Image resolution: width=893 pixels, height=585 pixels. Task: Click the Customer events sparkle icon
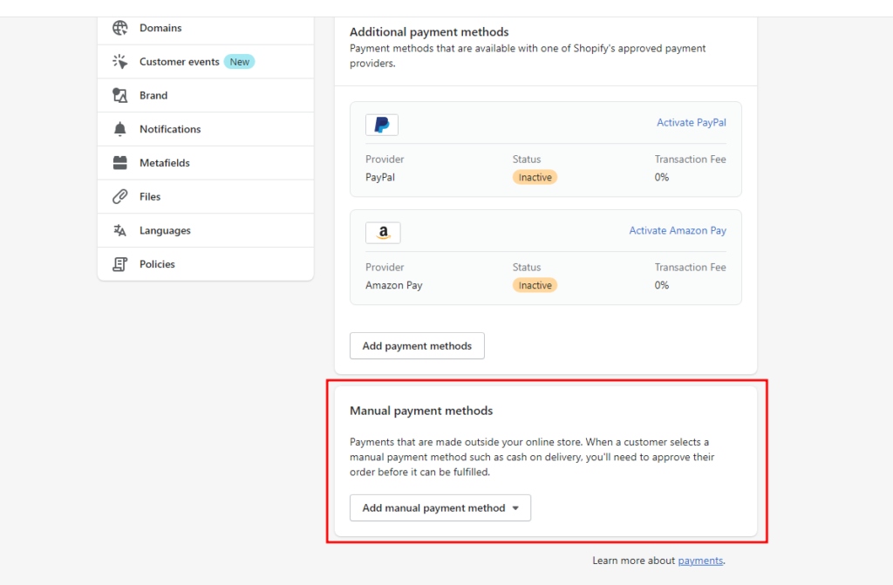pos(120,62)
